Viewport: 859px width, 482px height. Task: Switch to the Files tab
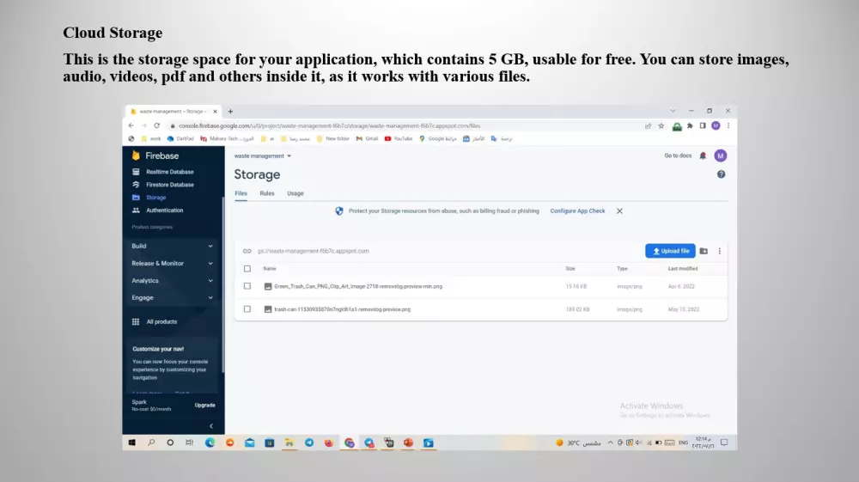pos(241,193)
